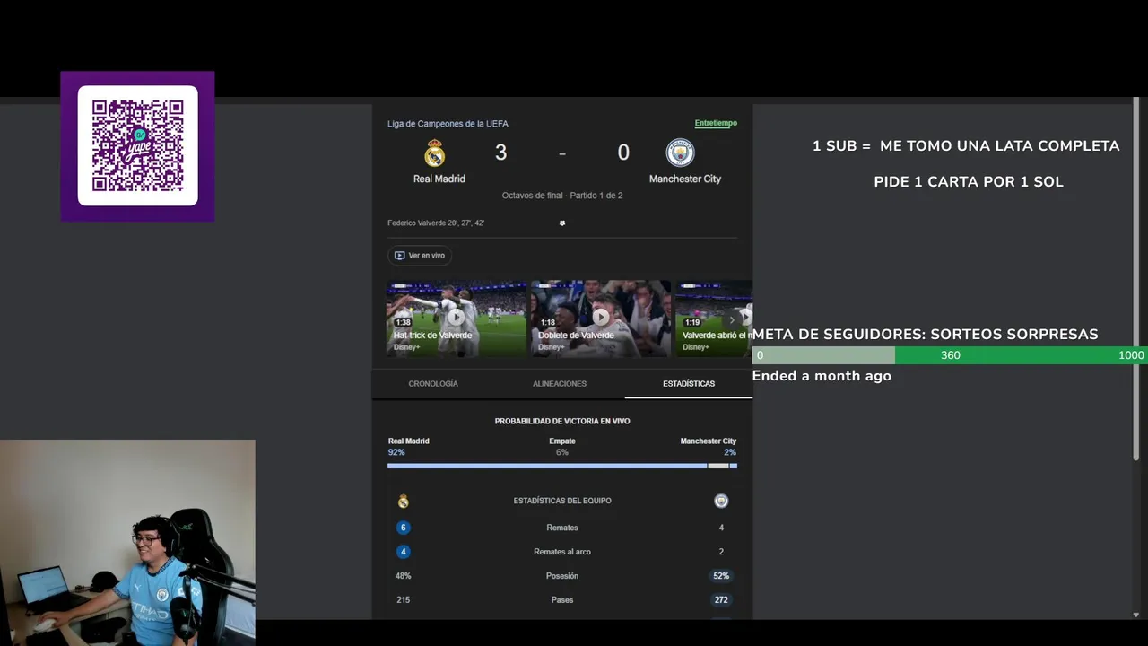Click Real Madrid's score 3
Screen dimensions: 1148x646
pos(500,153)
